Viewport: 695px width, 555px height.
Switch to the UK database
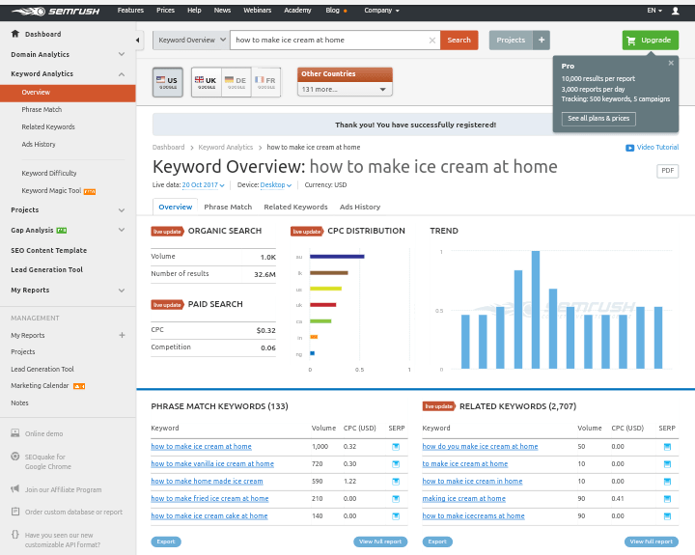coord(205,82)
